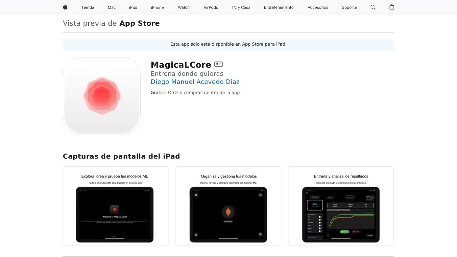This screenshot has width=457, height=257.
Task: Open TV y Casa menu item
Action: [x=241, y=7]
